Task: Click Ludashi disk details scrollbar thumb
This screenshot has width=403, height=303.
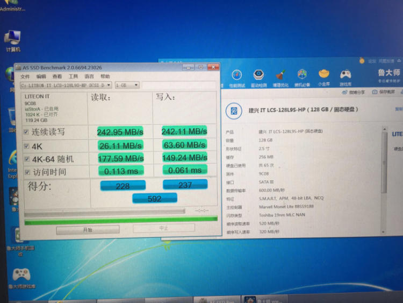Action: [384, 163]
